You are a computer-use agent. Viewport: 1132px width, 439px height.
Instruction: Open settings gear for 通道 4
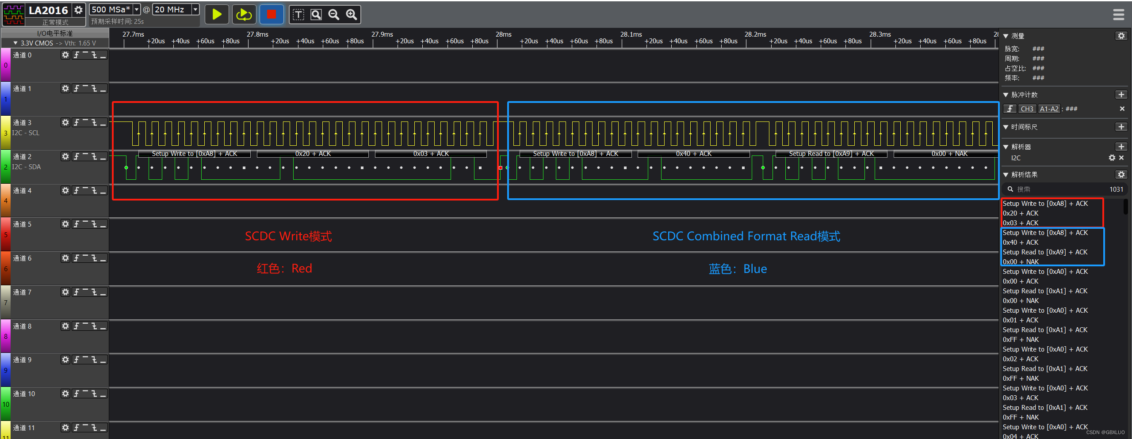(65, 190)
